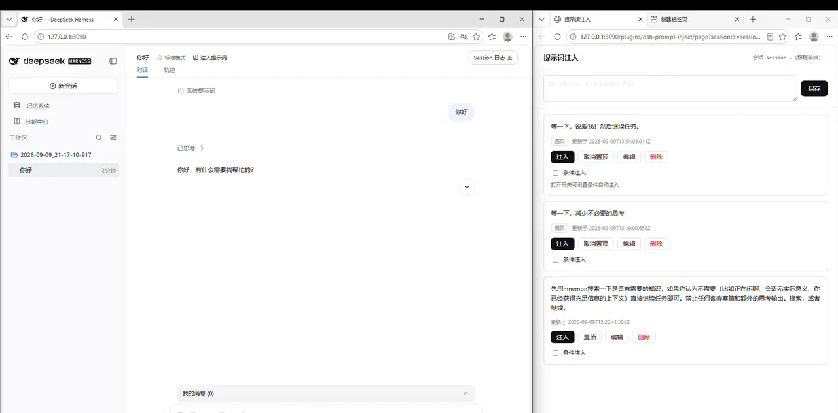
Task: Click 编辑 on the 减少不必要的思考 card
Action: point(629,244)
